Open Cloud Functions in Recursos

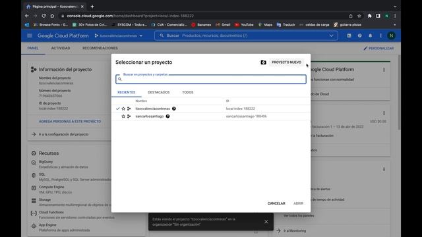51,212
